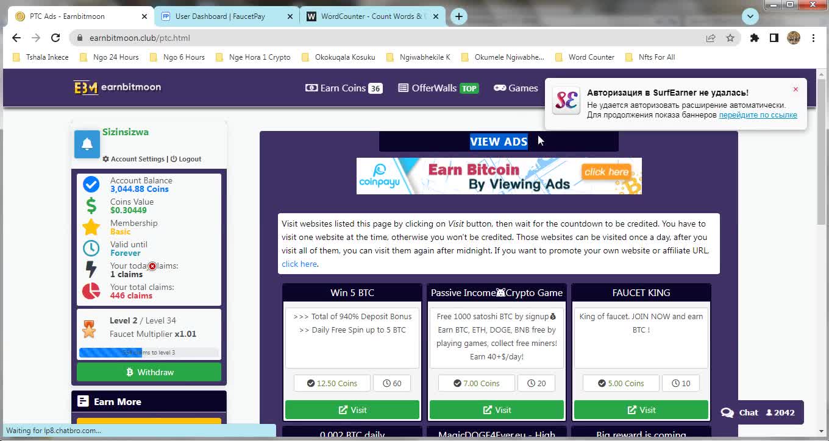Click 12.50 Coins reward on Win 5 BTC
The height and width of the screenshot is (441, 829).
click(332, 383)
